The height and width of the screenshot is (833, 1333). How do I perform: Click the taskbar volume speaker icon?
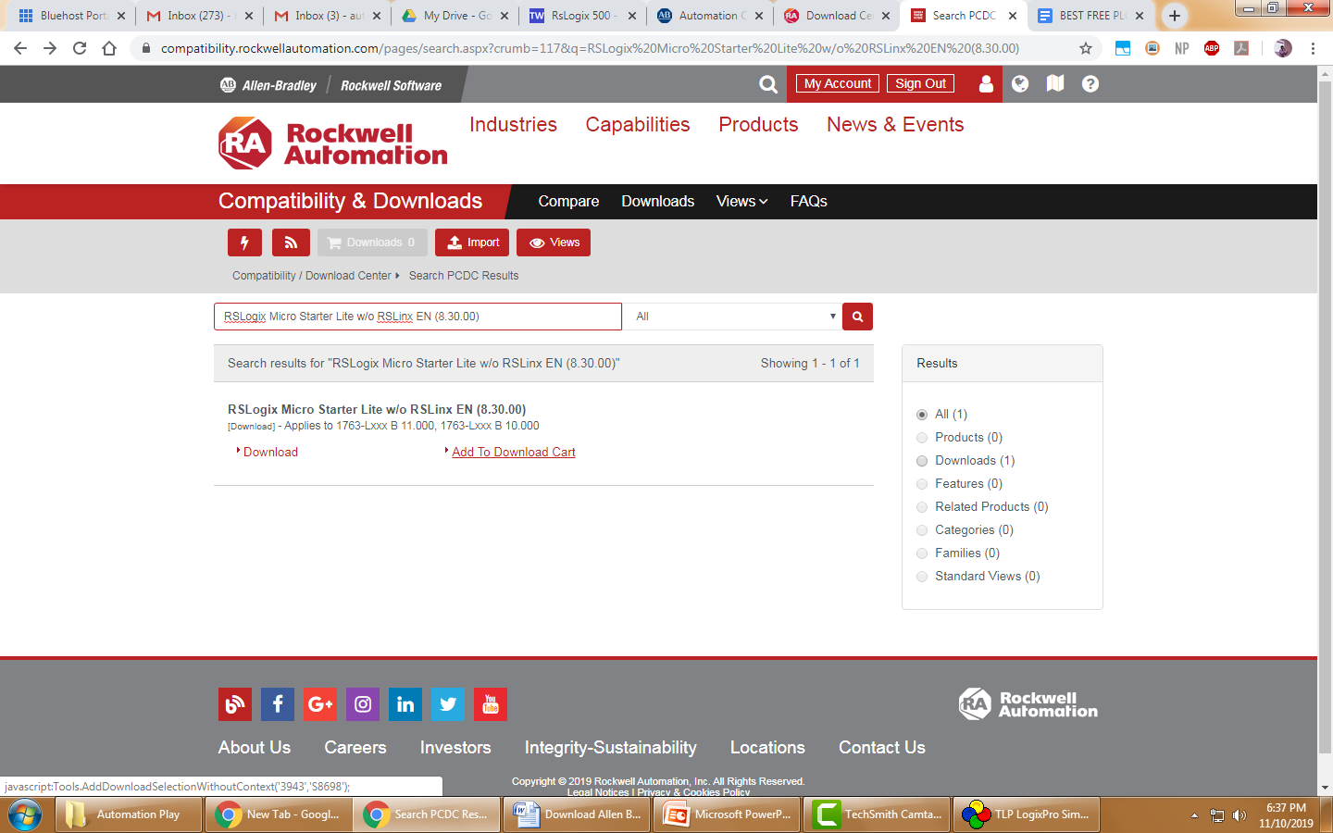1240,815
